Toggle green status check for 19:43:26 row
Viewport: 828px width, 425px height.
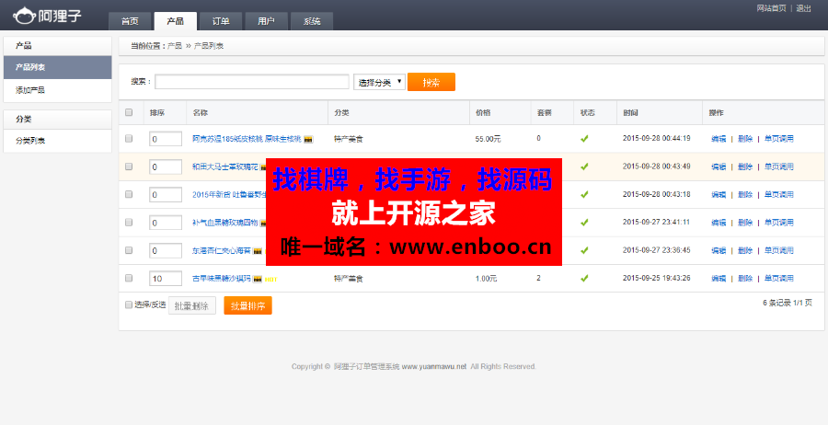pyautogui.click(x=584, y=278)
